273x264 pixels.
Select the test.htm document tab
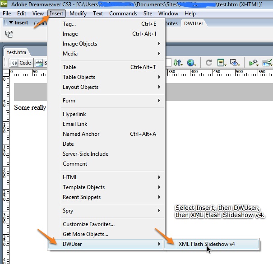point(17,52)
